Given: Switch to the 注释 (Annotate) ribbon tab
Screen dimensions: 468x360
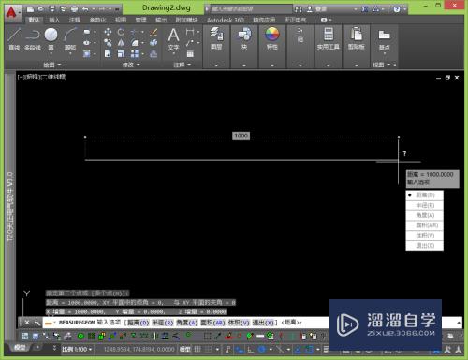Looking at the screenshot, I should (x=75, y=20).
